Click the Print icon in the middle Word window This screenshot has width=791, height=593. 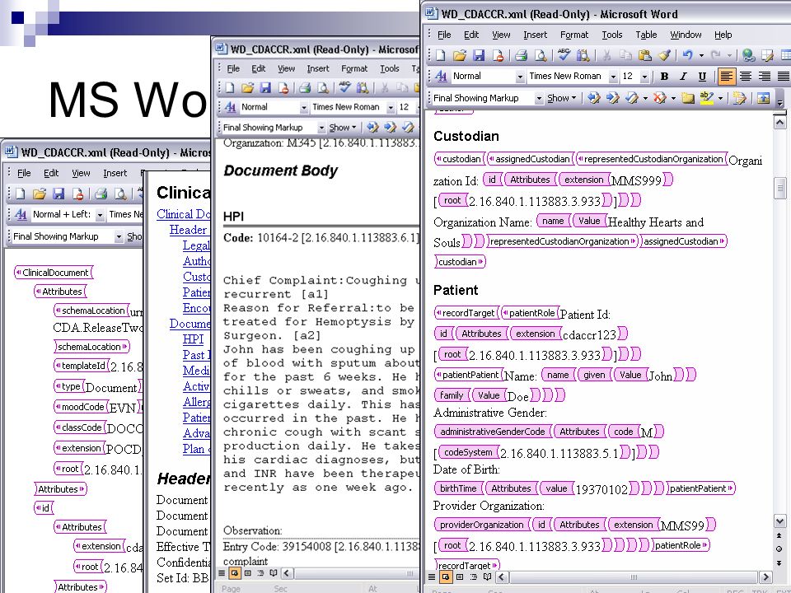pos(304,88)
